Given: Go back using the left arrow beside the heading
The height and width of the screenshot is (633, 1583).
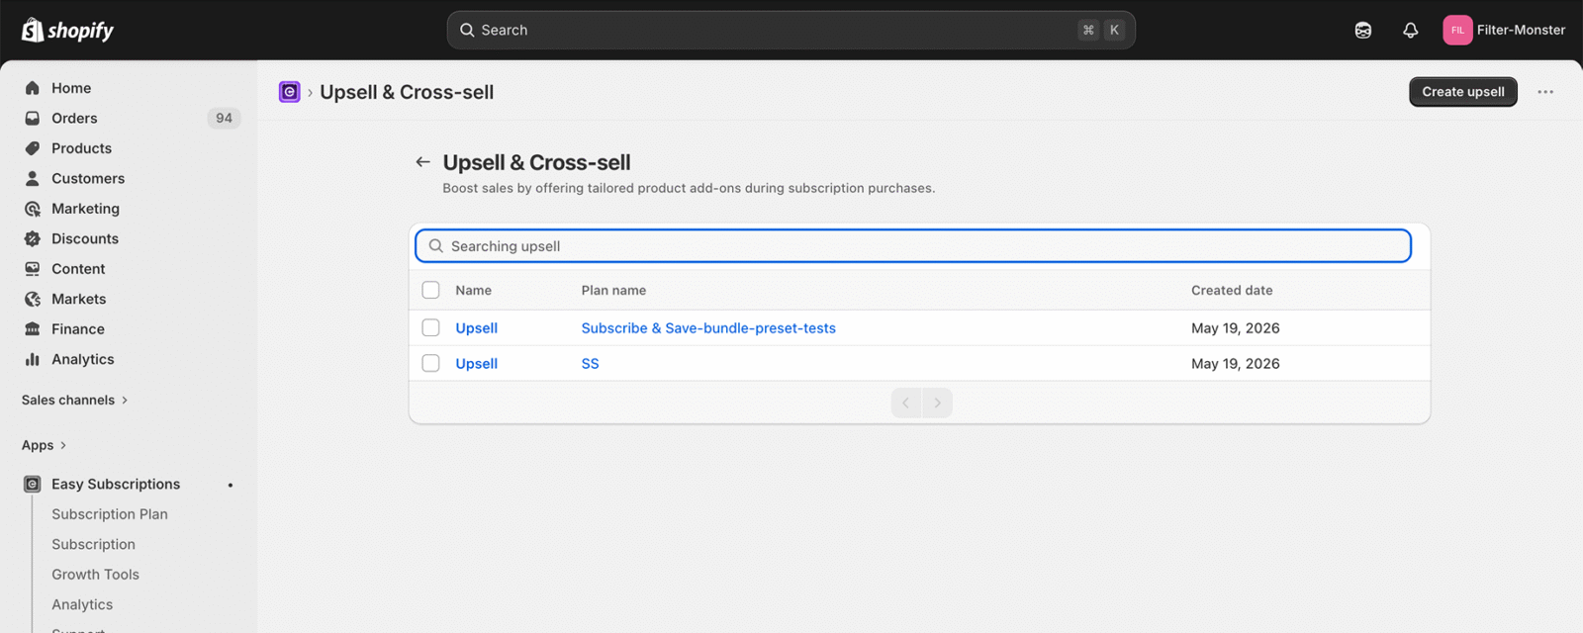Looking at the screenshot, I should click(423, 162).
